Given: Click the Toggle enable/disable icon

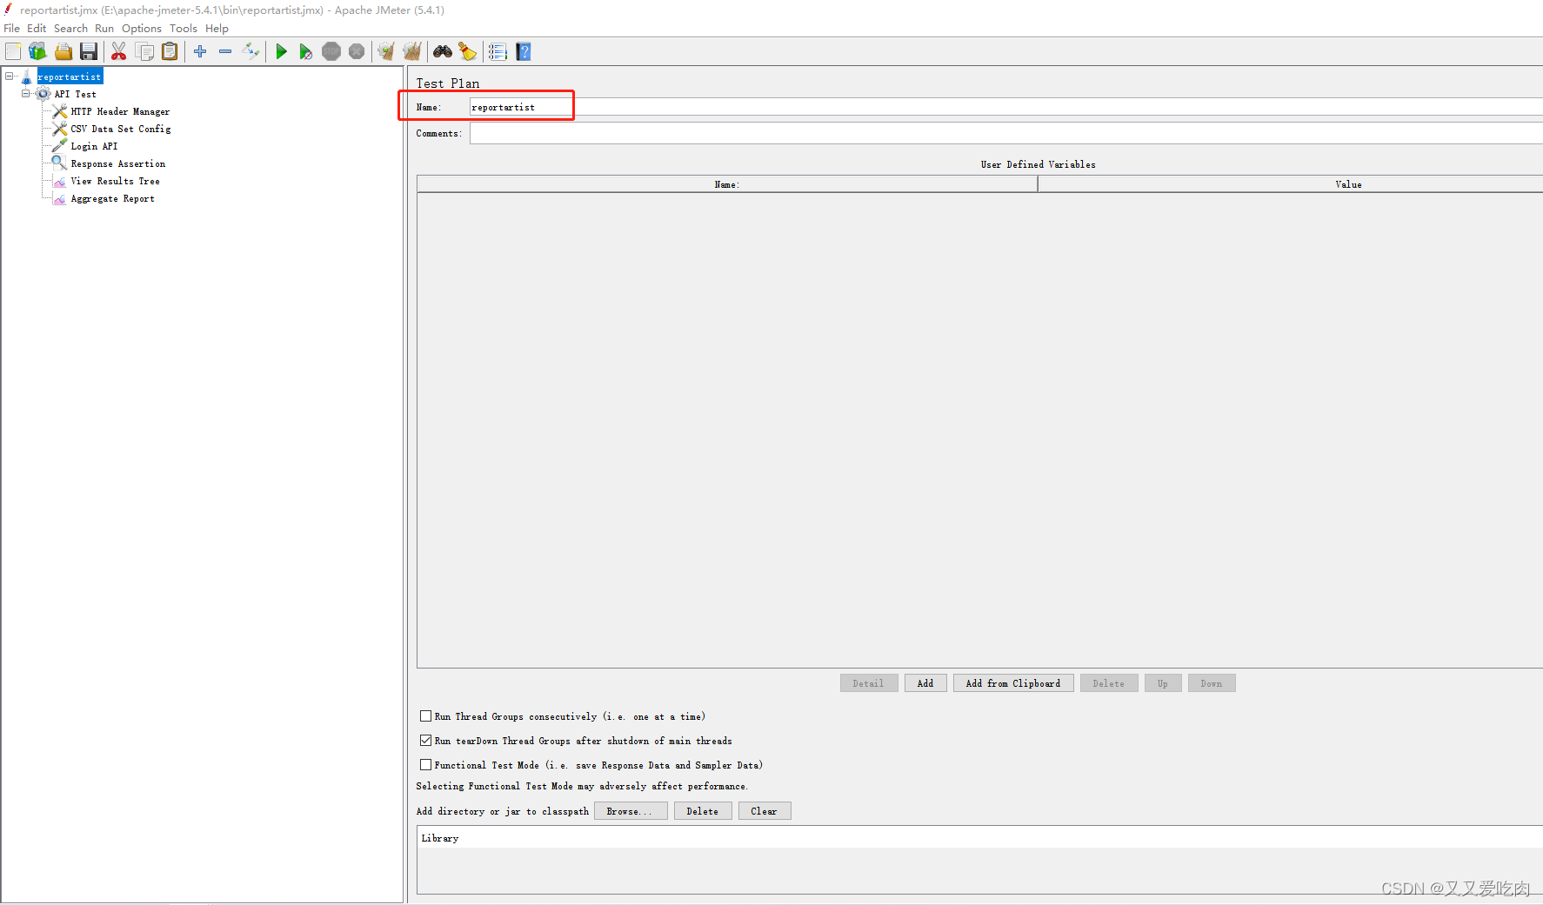Looking at the screenshot, I should point(250,51).
